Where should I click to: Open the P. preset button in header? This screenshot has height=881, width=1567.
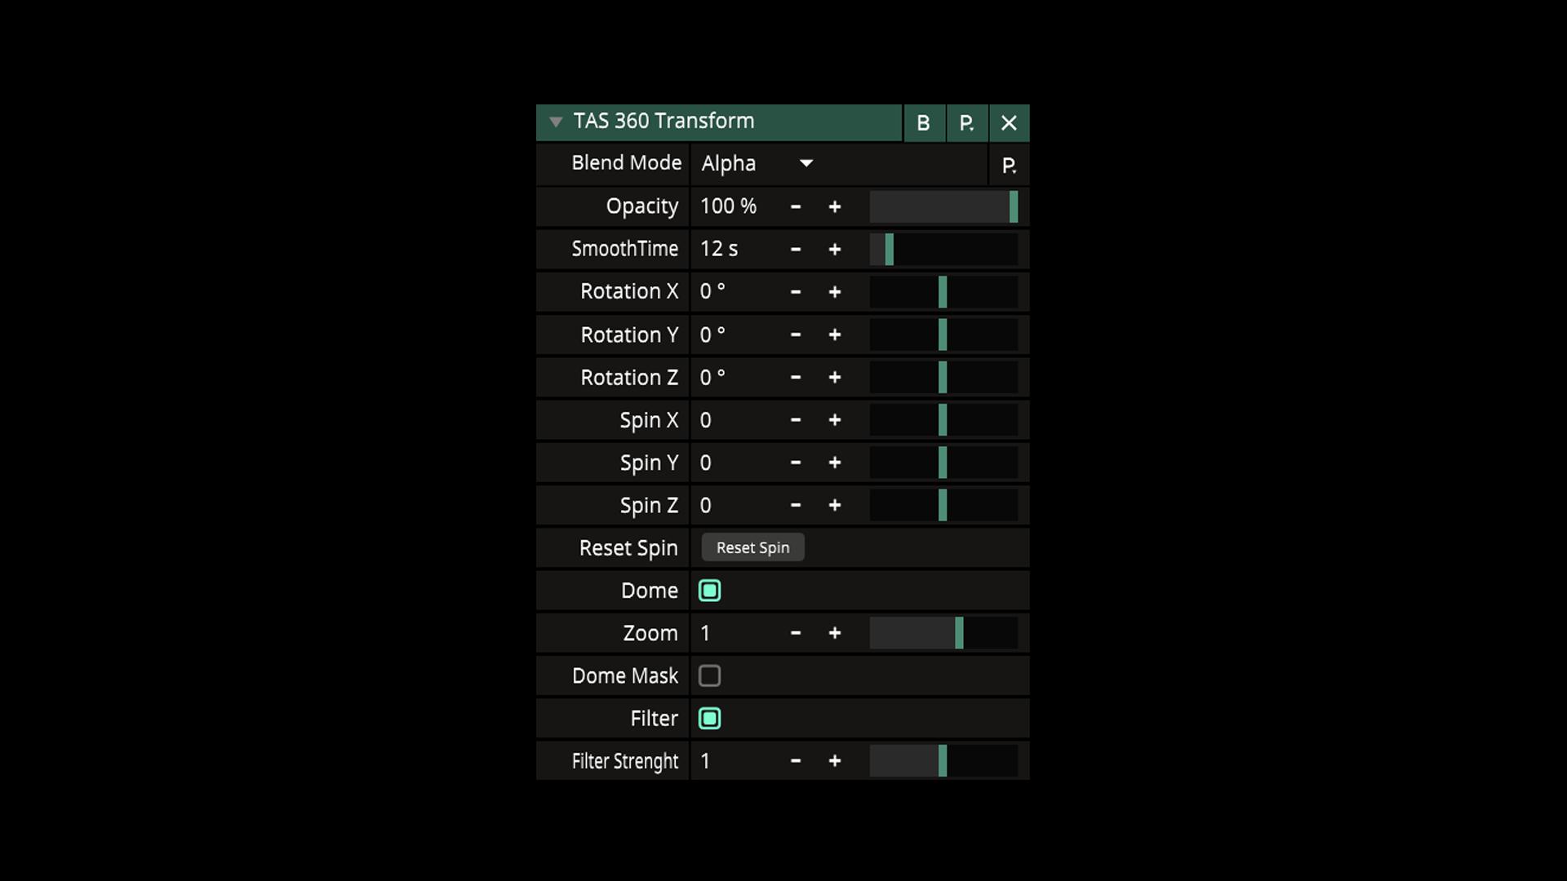coord(966,123)
